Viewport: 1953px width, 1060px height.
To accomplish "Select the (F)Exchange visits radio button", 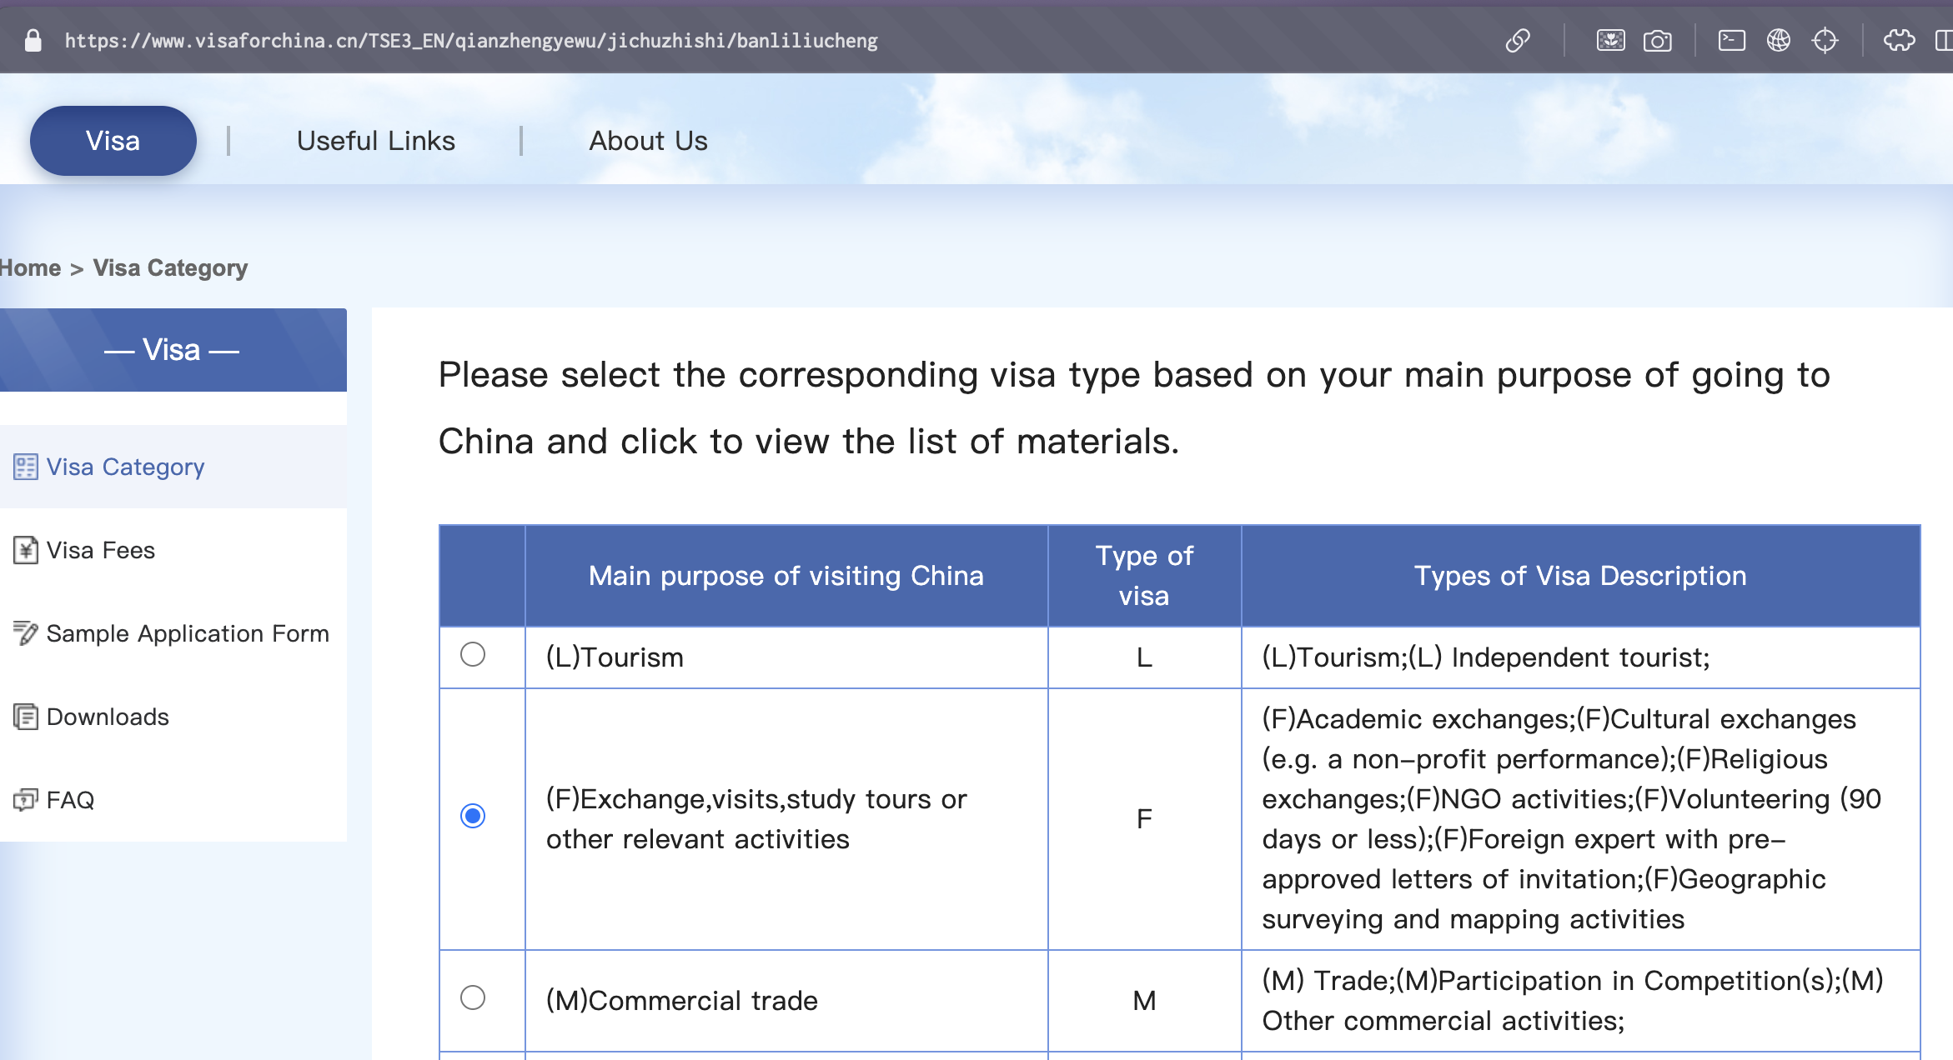I will tap(473, 816).
